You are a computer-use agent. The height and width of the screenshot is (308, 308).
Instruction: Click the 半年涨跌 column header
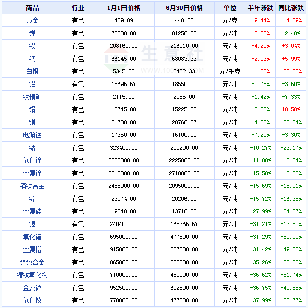tap(260, 8)
